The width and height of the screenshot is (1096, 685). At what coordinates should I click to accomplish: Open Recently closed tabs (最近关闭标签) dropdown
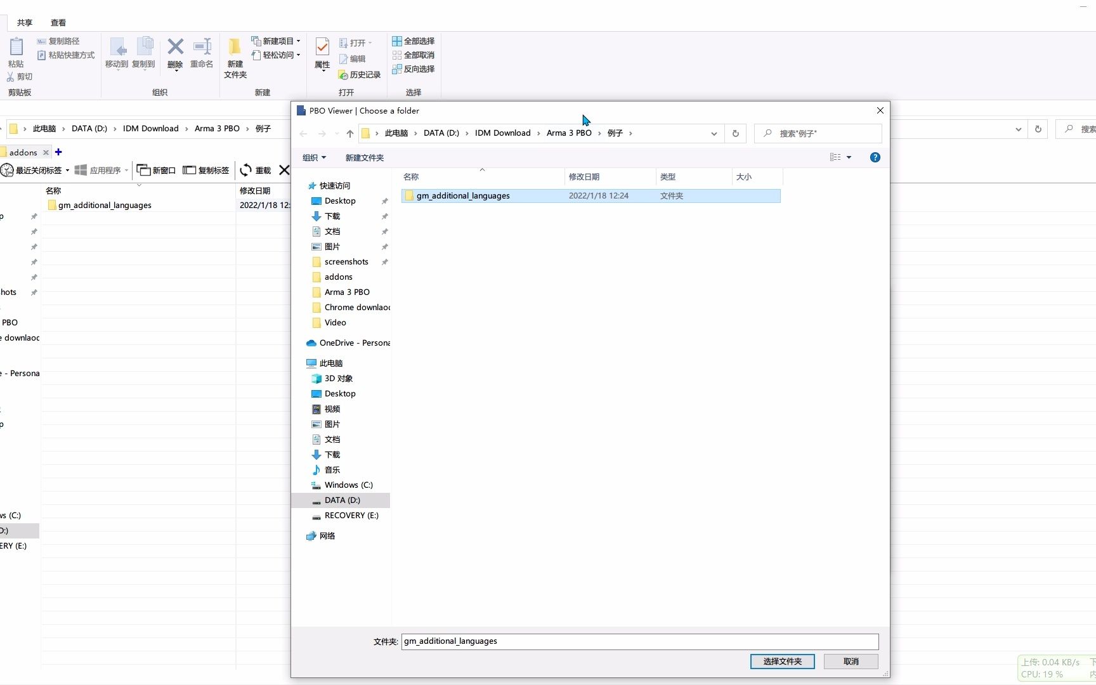pos(36,170)
